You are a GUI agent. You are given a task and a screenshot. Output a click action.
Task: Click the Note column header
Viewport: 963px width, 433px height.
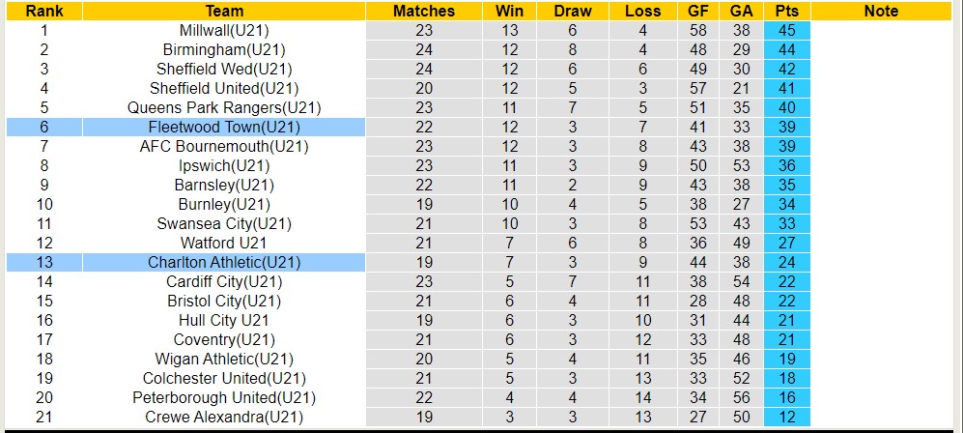pos(880,12)
